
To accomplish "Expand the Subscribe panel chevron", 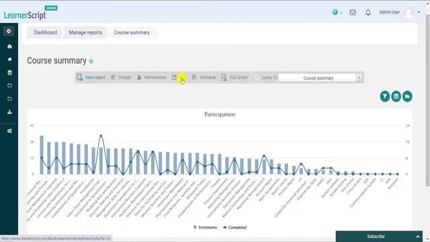I will pos(418,237).
